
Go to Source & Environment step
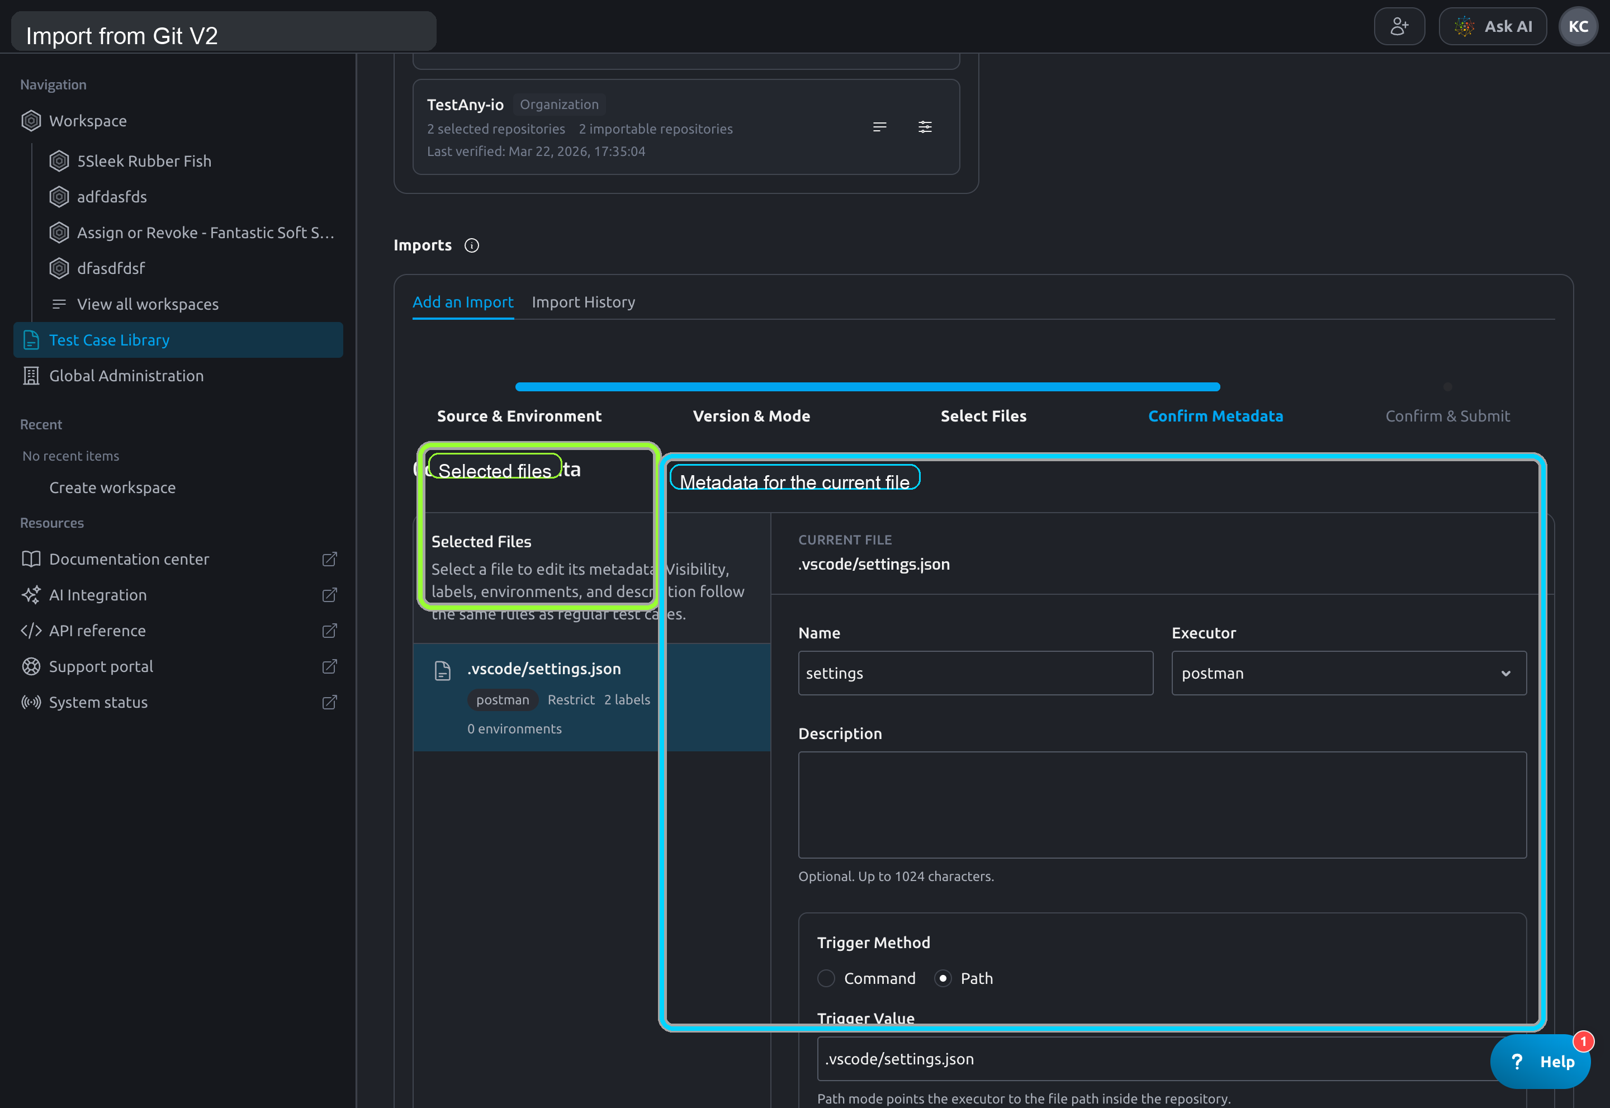pos(519,416)
